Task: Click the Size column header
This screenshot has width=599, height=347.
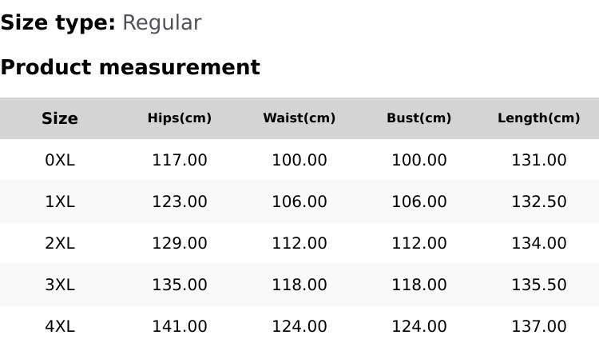Action: click(x=60, y=118)
